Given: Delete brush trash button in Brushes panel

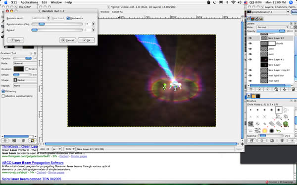Looking at the screenshot, I should tap(282, 141).
